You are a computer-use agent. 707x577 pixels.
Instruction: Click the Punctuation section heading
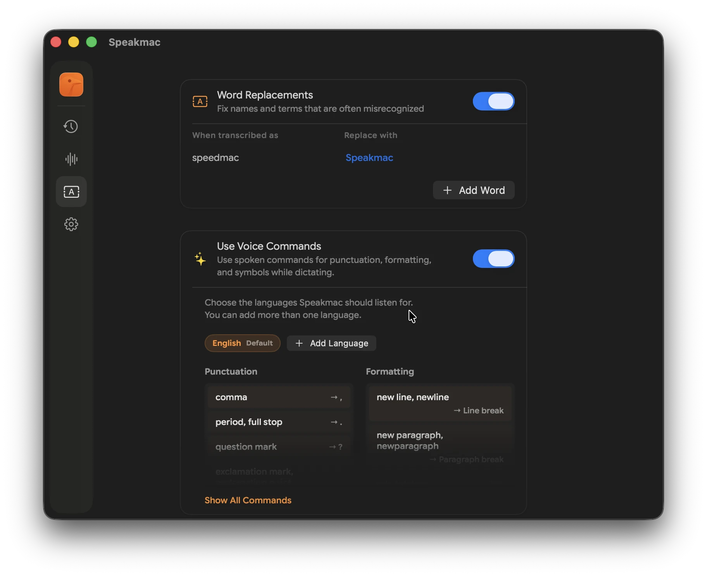coord(231,371)
